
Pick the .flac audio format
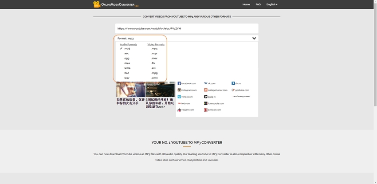pos(126,73)
